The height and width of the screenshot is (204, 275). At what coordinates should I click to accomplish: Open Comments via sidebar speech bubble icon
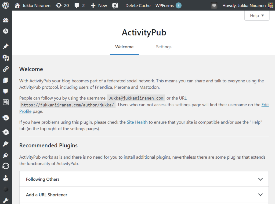tap(6, 91)
